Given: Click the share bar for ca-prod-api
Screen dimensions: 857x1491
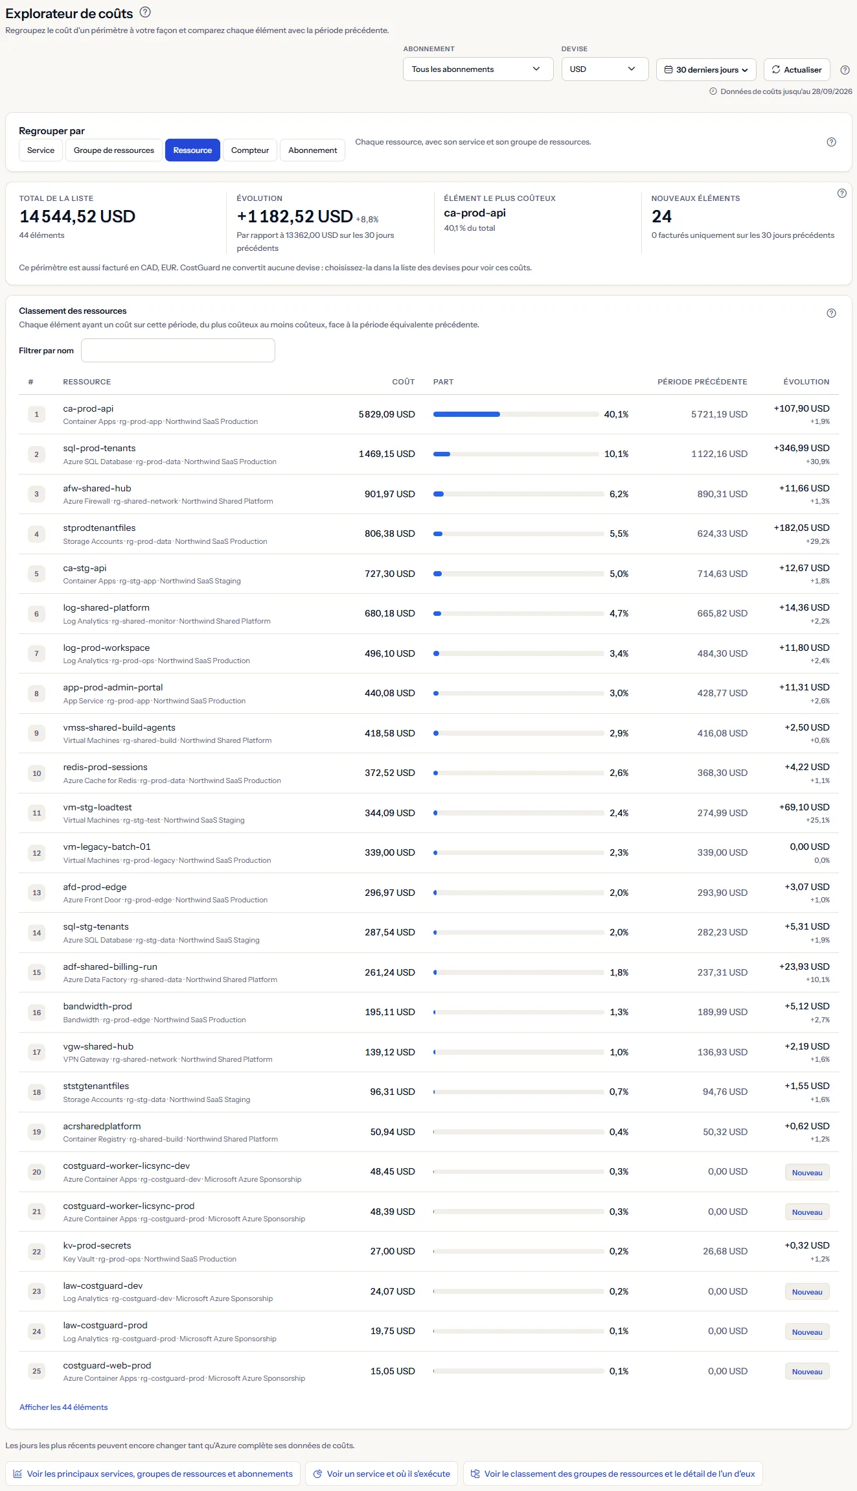Looking at the screenshot, I should (516, 414).
